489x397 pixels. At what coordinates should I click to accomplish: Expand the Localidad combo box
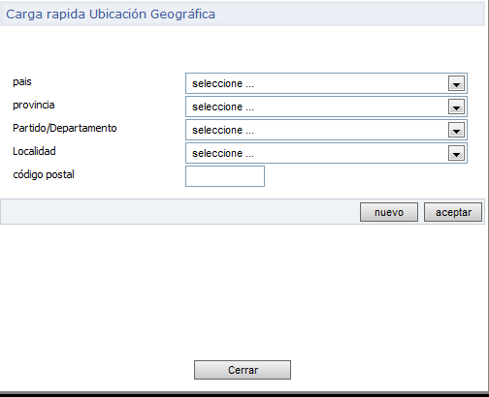[326, 153]
